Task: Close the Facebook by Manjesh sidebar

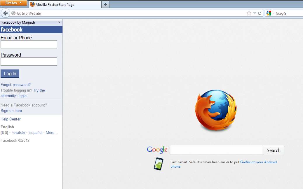Action: tap(59, 22)
